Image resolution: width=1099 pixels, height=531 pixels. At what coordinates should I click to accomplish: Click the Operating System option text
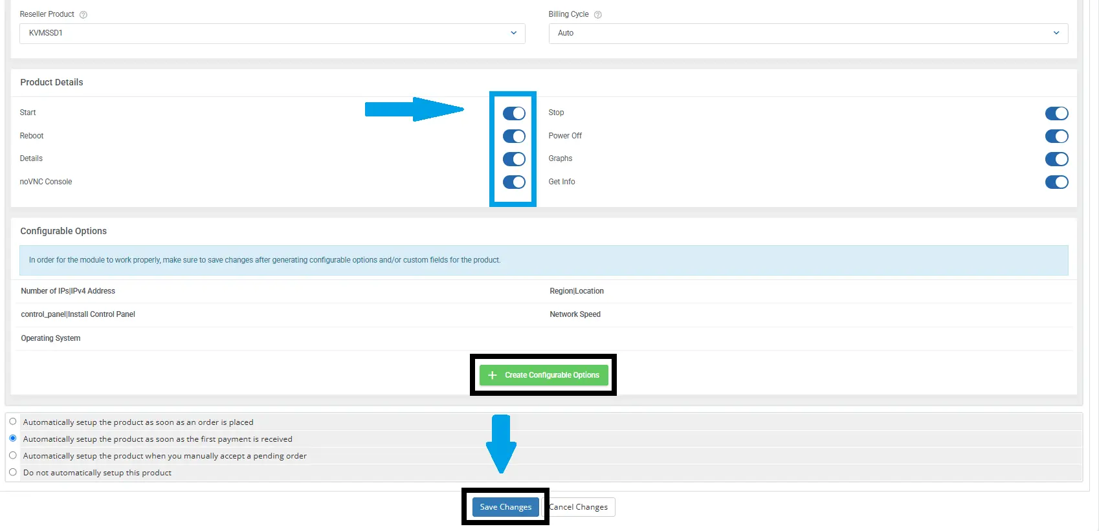click(50, 338)
